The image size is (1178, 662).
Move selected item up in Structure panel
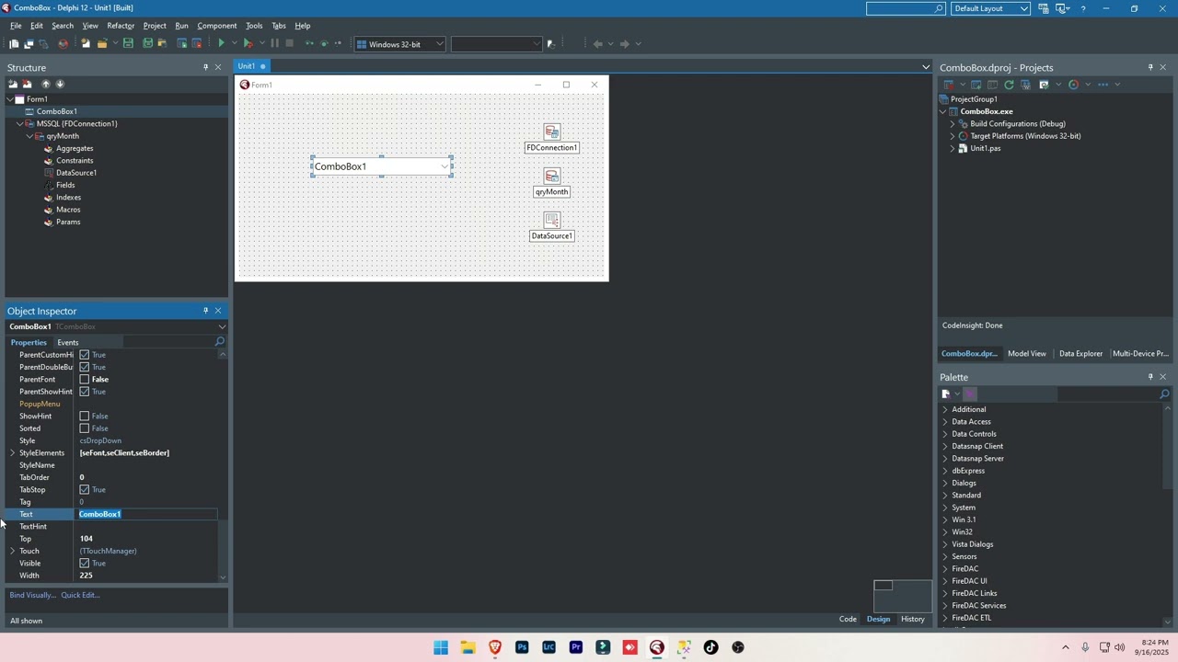(x=45, y=84)
